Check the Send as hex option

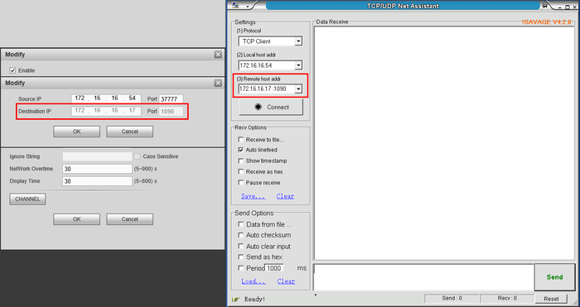pos(241,257)
